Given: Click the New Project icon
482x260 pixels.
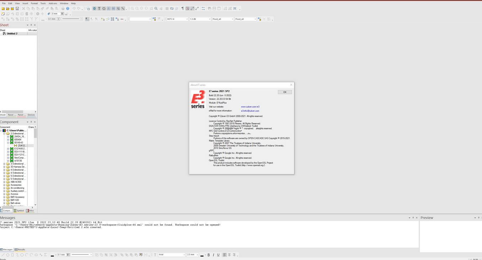Looking at the screenshot, I should click(x=3, y=9).
